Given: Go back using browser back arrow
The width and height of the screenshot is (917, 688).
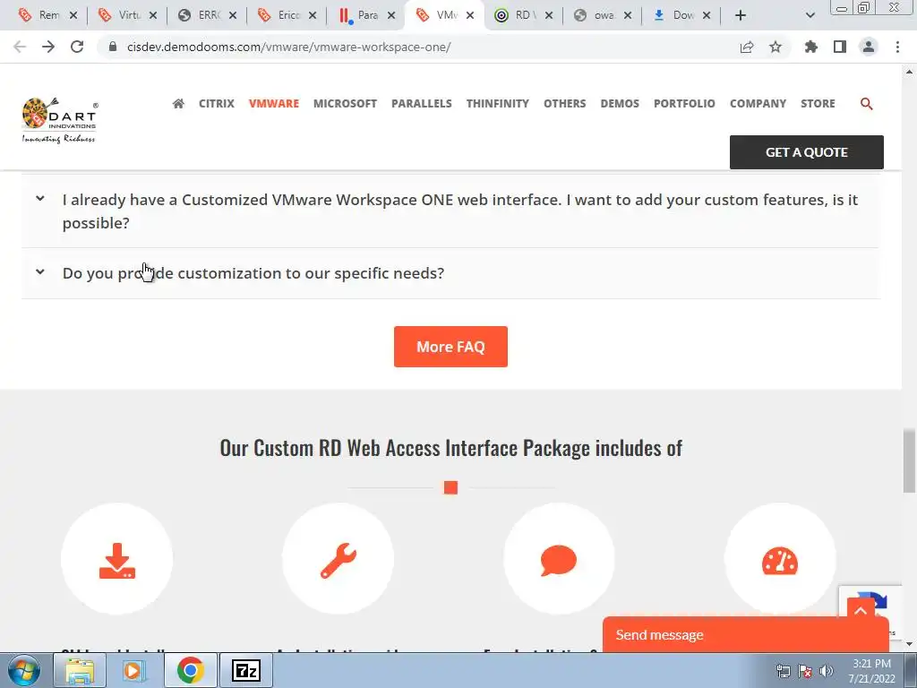Looking at the screenshot, I should coord(20,47).
